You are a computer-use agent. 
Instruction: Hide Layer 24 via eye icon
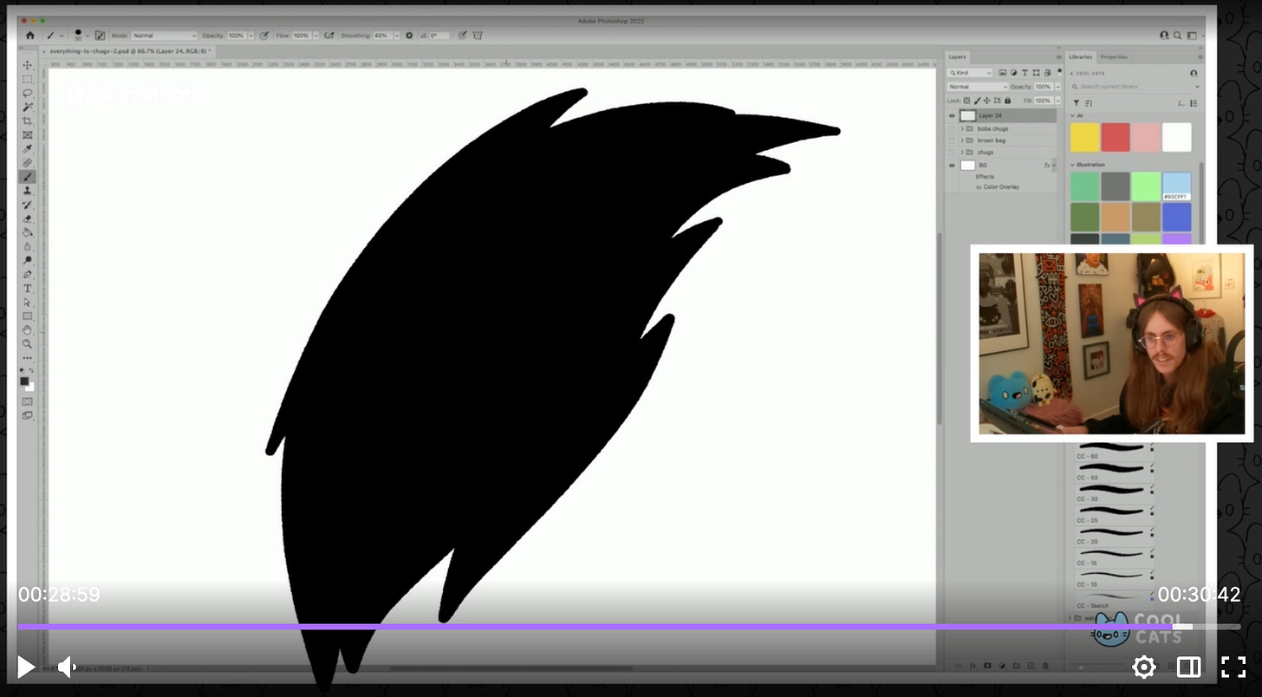tap(952, 115)
